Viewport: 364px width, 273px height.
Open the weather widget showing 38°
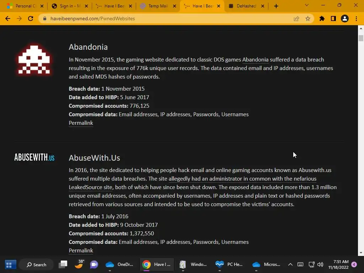click(x=79, y=264)
